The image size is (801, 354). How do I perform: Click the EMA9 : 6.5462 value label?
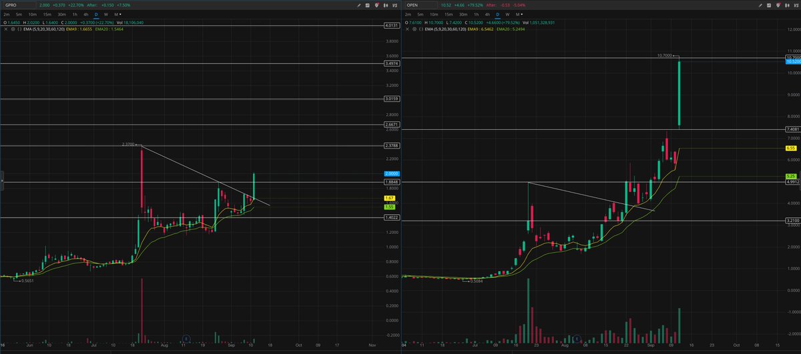(481, 29)
